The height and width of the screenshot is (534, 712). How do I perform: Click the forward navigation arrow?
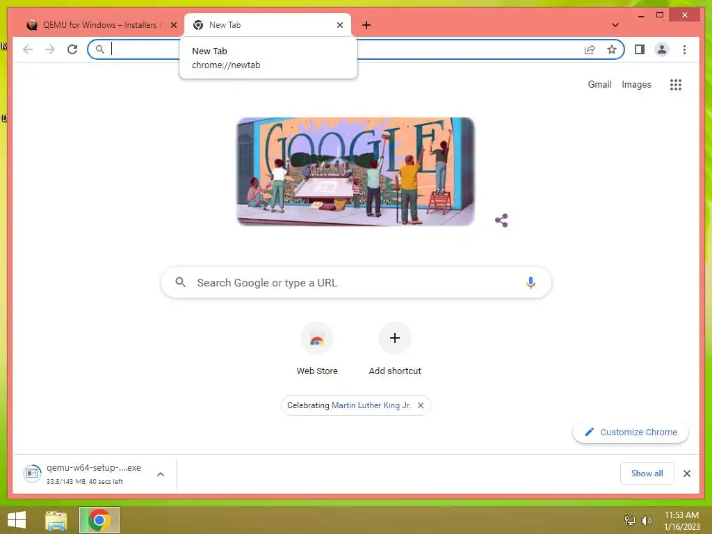click(x=50, y=49)
